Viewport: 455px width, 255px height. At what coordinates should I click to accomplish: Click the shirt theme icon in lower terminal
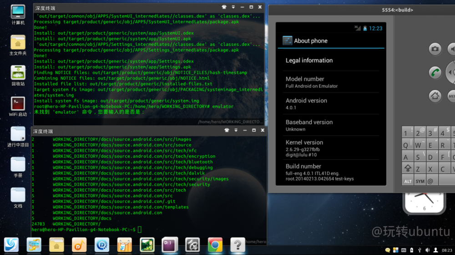(x=227, y=130)
